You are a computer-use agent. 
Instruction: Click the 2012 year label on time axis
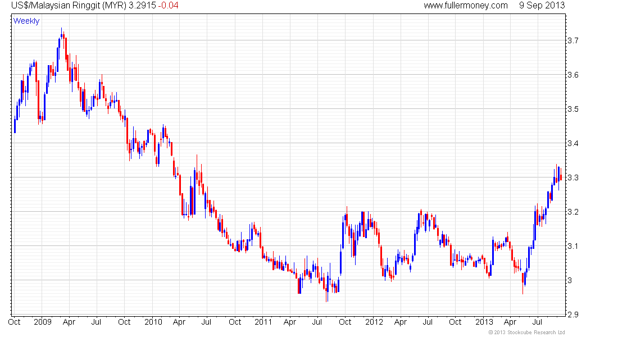pyautogui.click(x=374, y=322)
